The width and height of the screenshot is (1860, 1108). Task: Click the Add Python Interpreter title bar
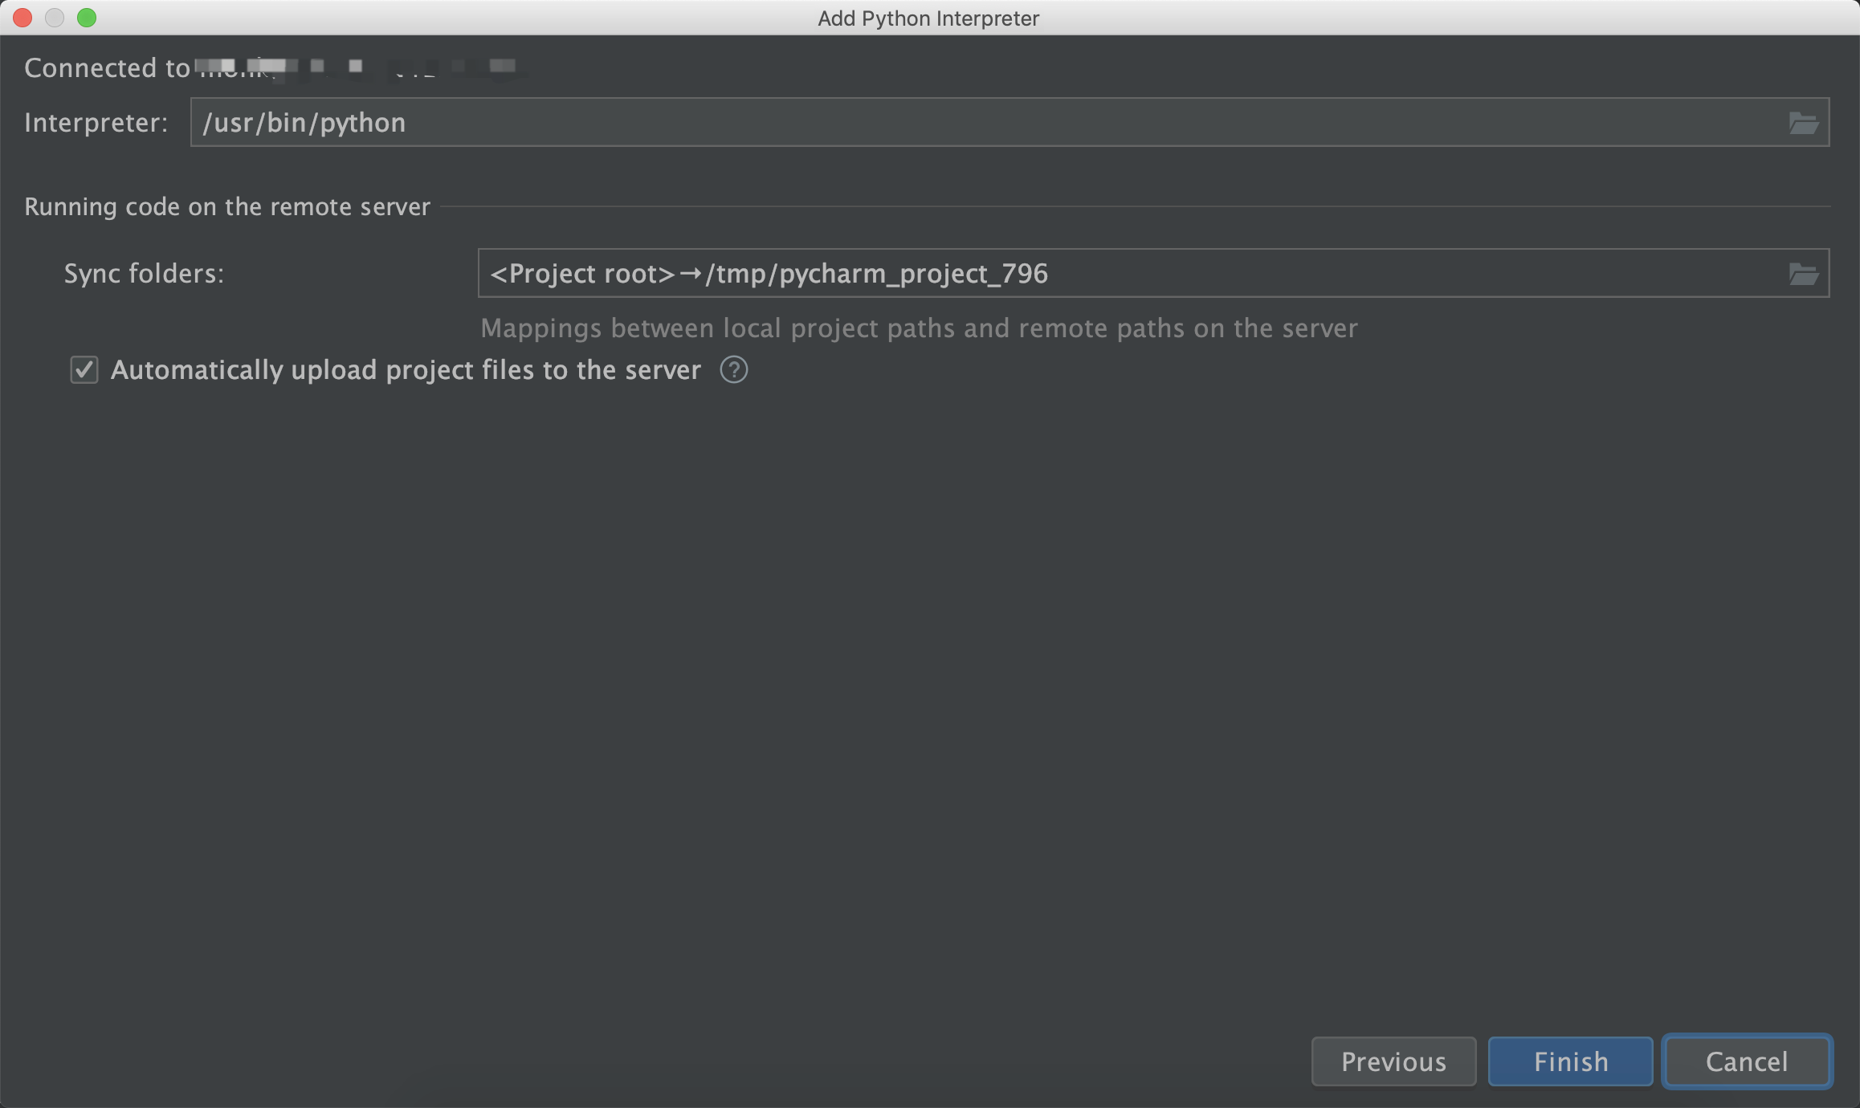click(928, 18)
